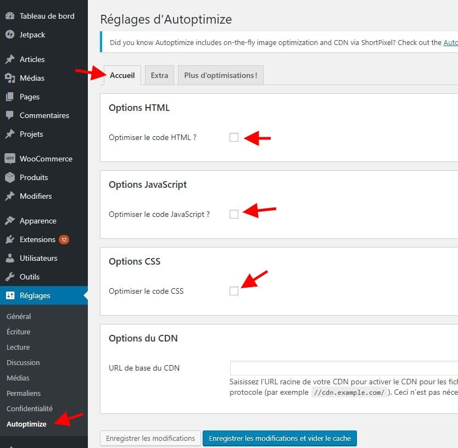Enable the Optimiser le code HTML checkbox

pyautogui.click(x=234, y=137)
